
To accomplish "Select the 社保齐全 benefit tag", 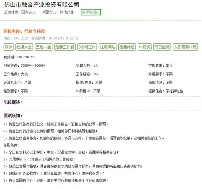I will (24, 47).
